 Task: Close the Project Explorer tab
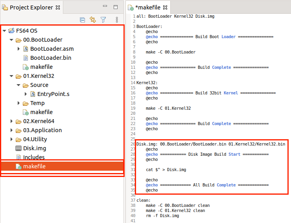(58, 7)
